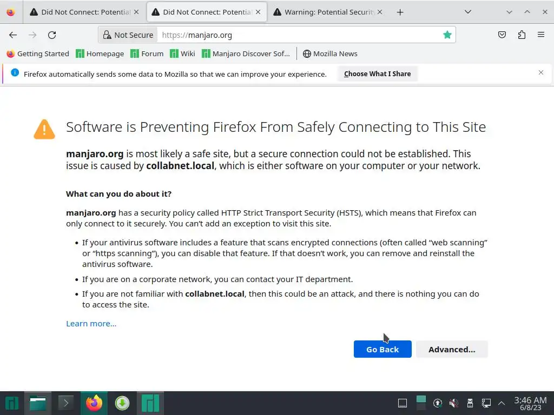The image size is (554, 415).
Task: Click the Not Secure lock indicator
Action: point(128,35)
